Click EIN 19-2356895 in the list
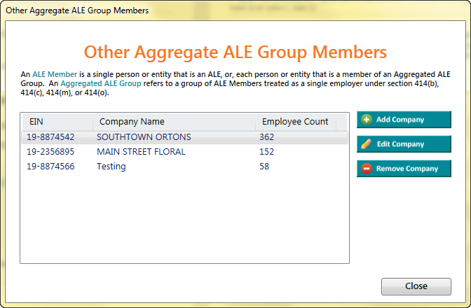This screenshot has height=308, width=471. tap(50, 152)
